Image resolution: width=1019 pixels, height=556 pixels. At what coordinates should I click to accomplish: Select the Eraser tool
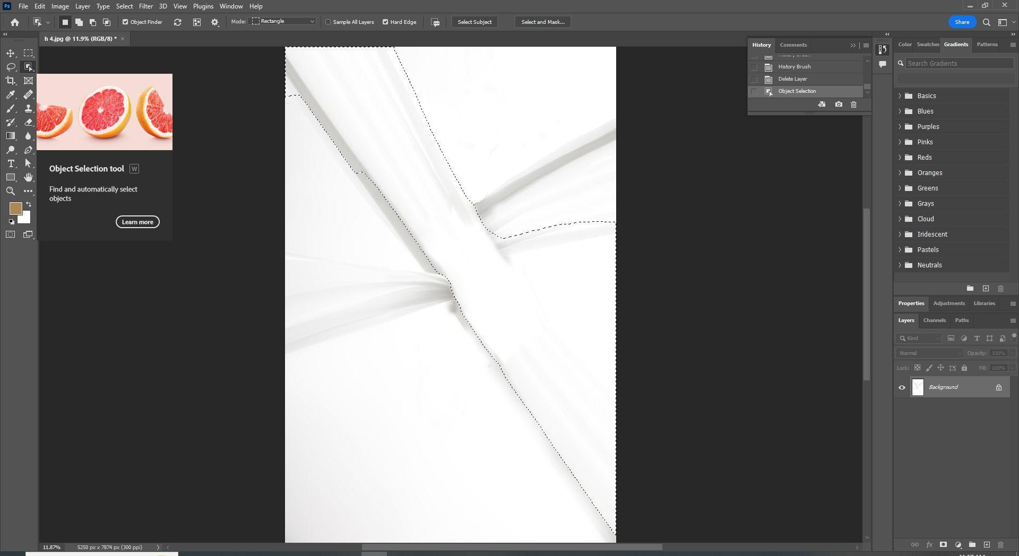pyautogui.click(x=28, y=122)
